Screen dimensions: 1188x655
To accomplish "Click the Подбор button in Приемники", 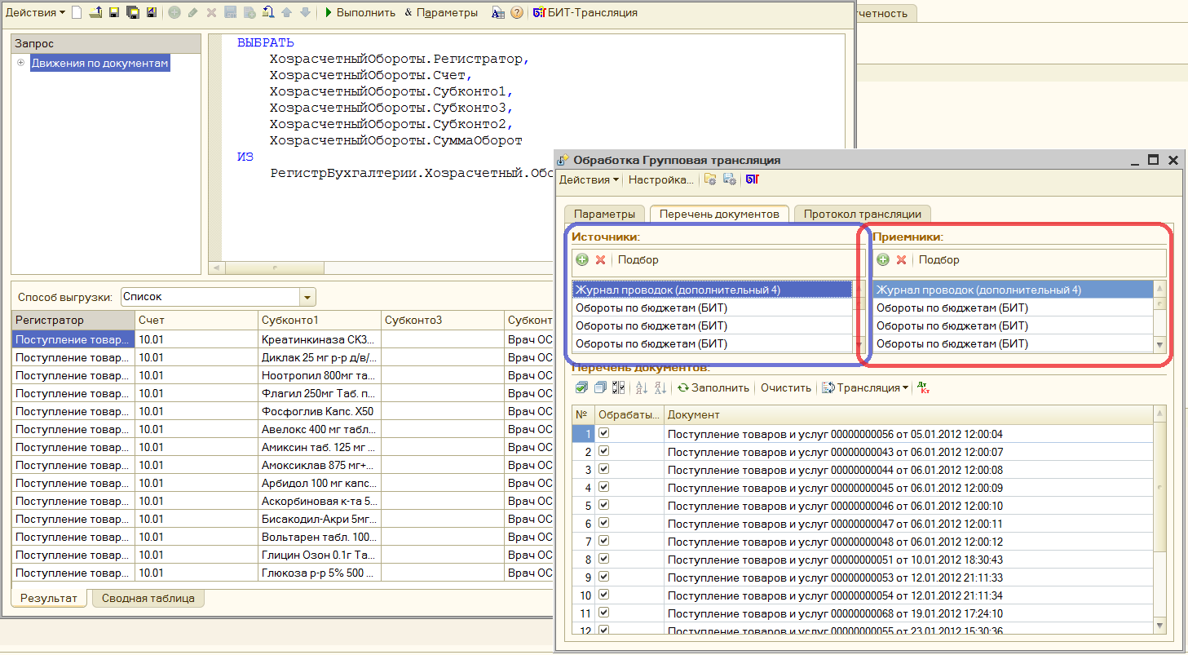I will point(938,259).
